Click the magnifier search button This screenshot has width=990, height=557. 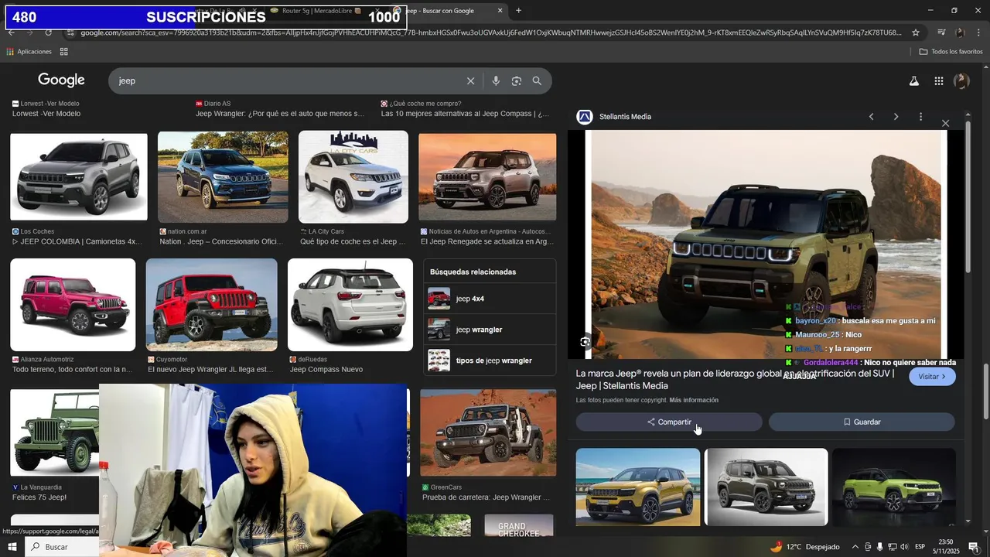click(537, 81)
